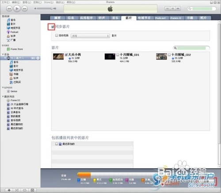Check the 十月围城_CD1 movie checkbox
221x193 pixels.
pyautogui.click(x=118, y=55)
